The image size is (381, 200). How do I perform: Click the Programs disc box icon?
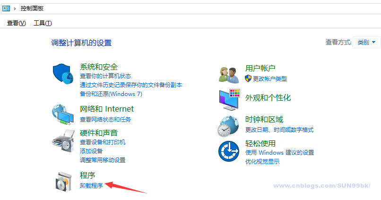tap(63, 181)
